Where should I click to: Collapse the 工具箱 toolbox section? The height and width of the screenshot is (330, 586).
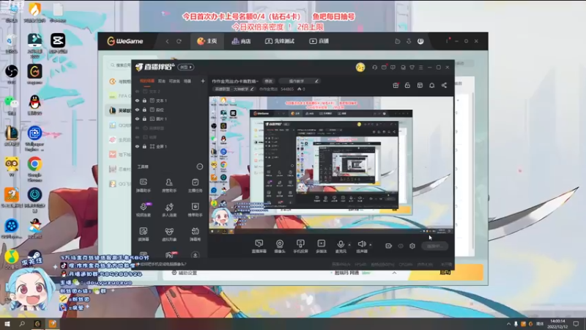click(x=199, y=166)
